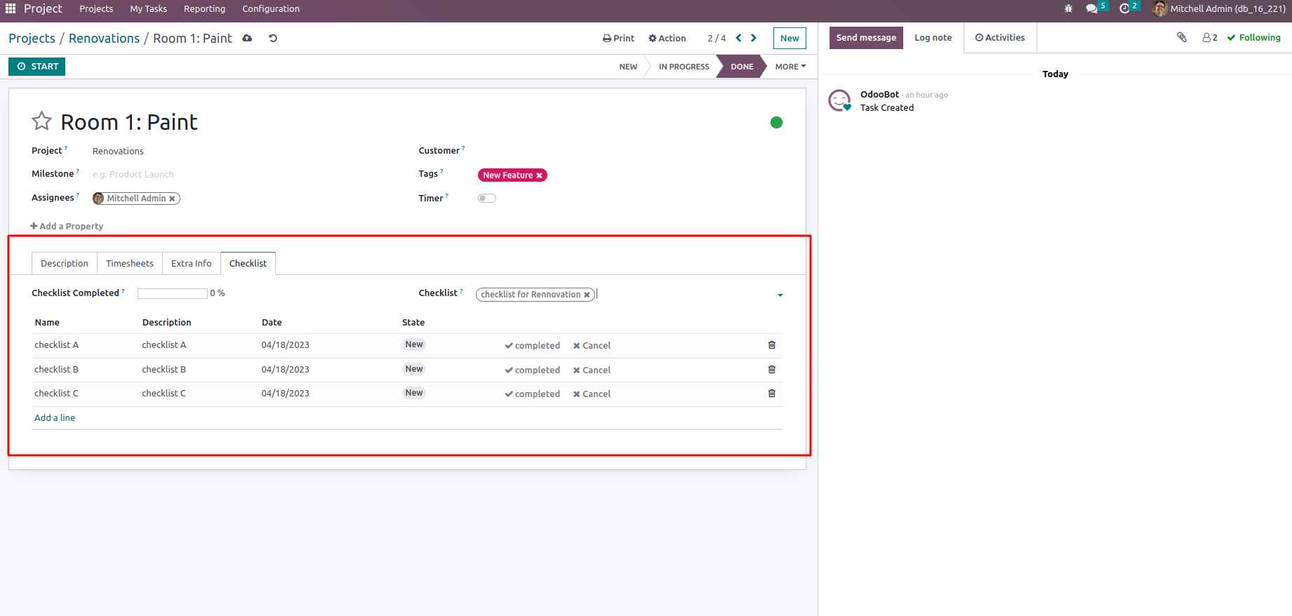Switch to the Extra Info tab

coord(192,264)
